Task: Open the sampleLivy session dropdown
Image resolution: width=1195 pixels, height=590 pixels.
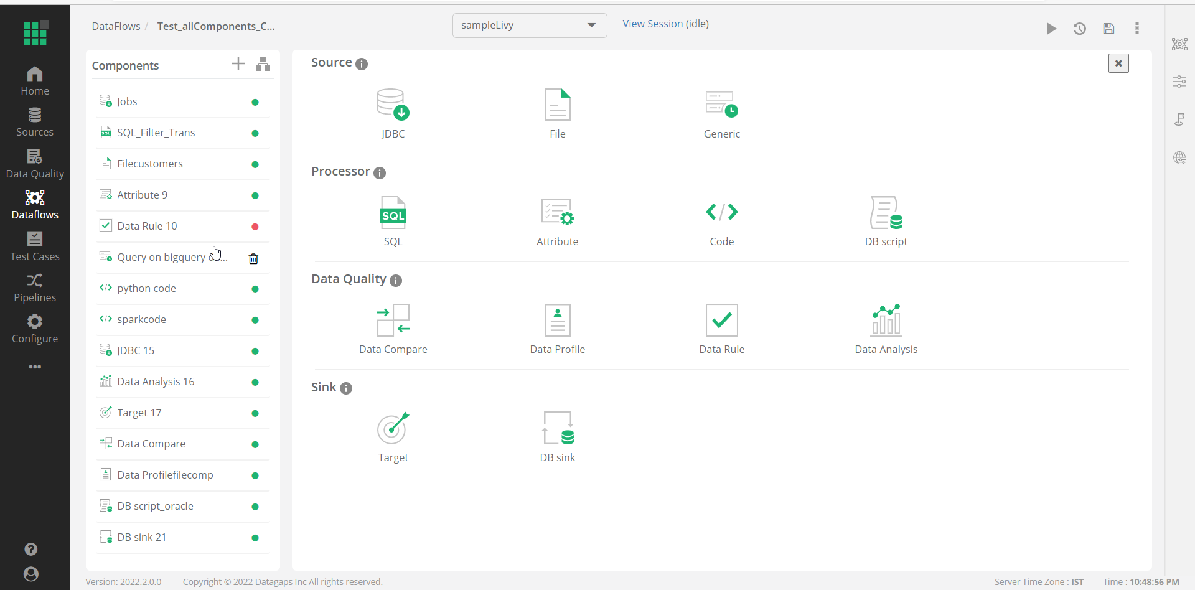Action: tap(528, 26)
